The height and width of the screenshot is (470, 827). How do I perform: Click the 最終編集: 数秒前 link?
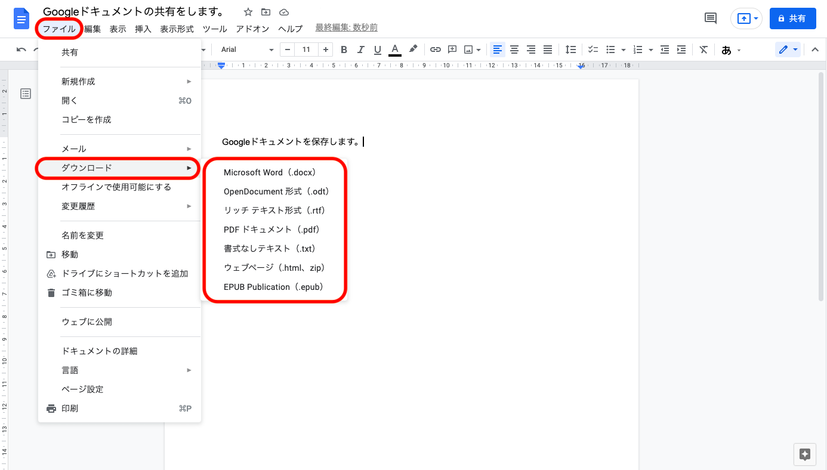click(346, 28)
